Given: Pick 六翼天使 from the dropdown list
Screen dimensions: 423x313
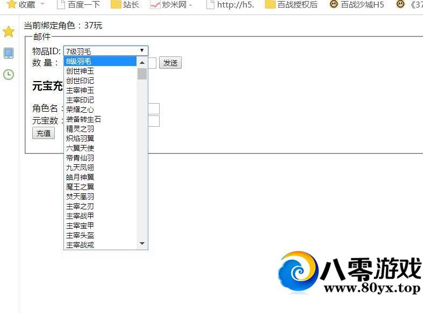Looking at the screenshot, I should [x=101, y=148].
